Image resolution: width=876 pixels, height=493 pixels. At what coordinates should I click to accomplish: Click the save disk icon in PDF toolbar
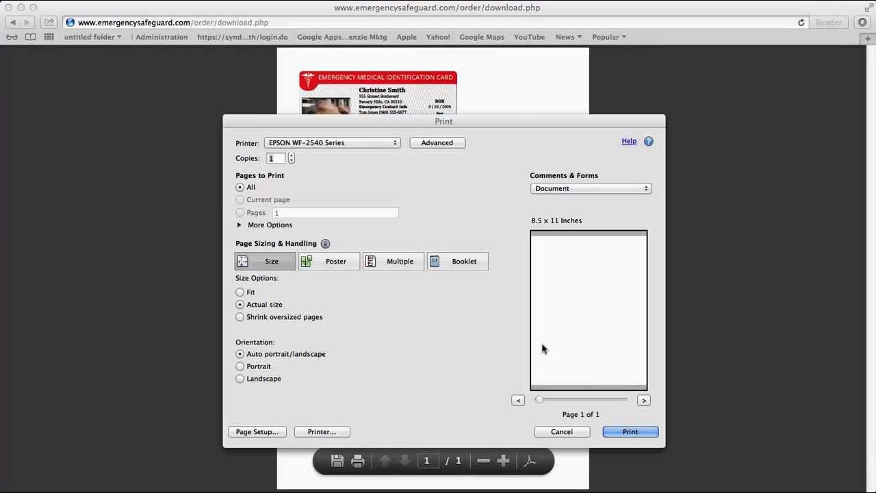[337, 462]
